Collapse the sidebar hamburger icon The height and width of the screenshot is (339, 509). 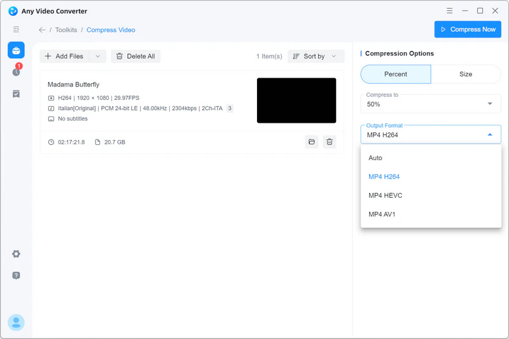16,30
